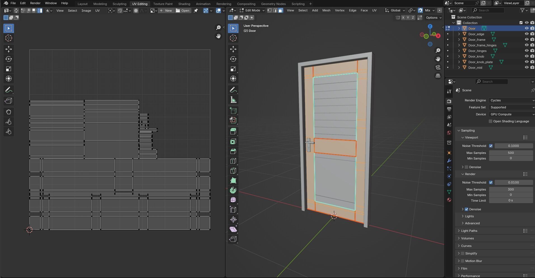535x278 pixels.
Task: Open the viewport Options button
Action: click(x=433, y=18)
